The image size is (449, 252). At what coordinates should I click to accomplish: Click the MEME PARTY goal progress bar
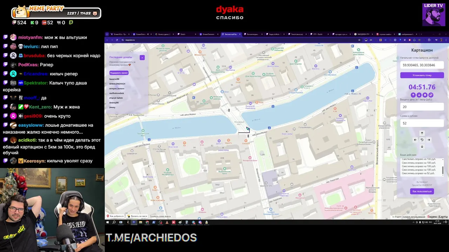[x=56, y=13]
